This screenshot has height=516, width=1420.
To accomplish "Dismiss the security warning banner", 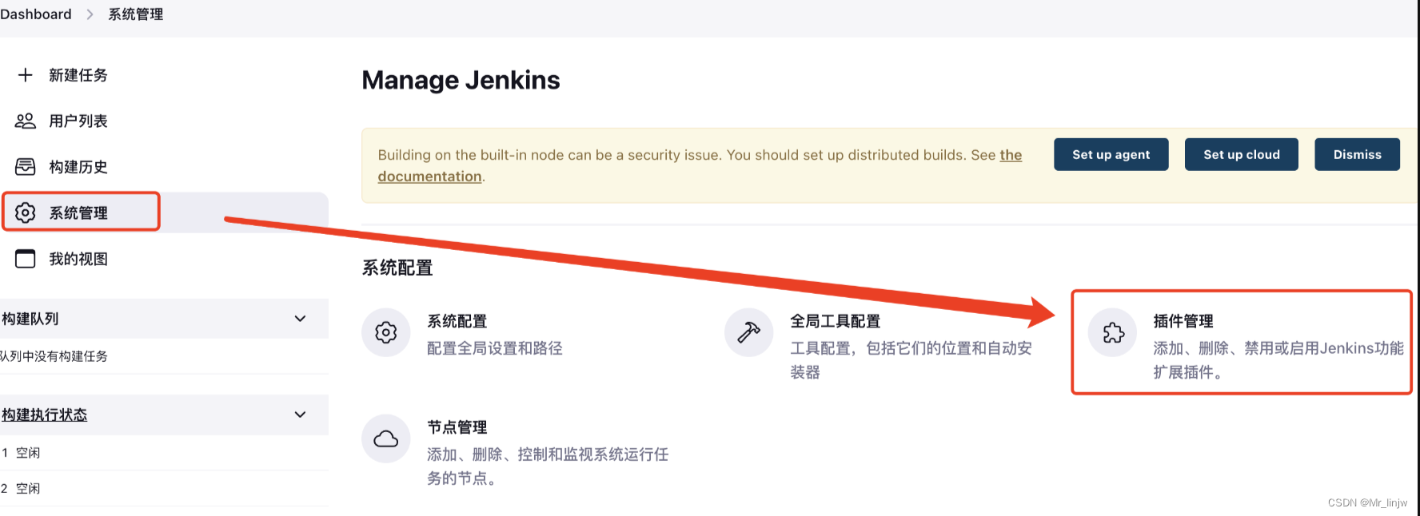I will tap(1357, 154).
